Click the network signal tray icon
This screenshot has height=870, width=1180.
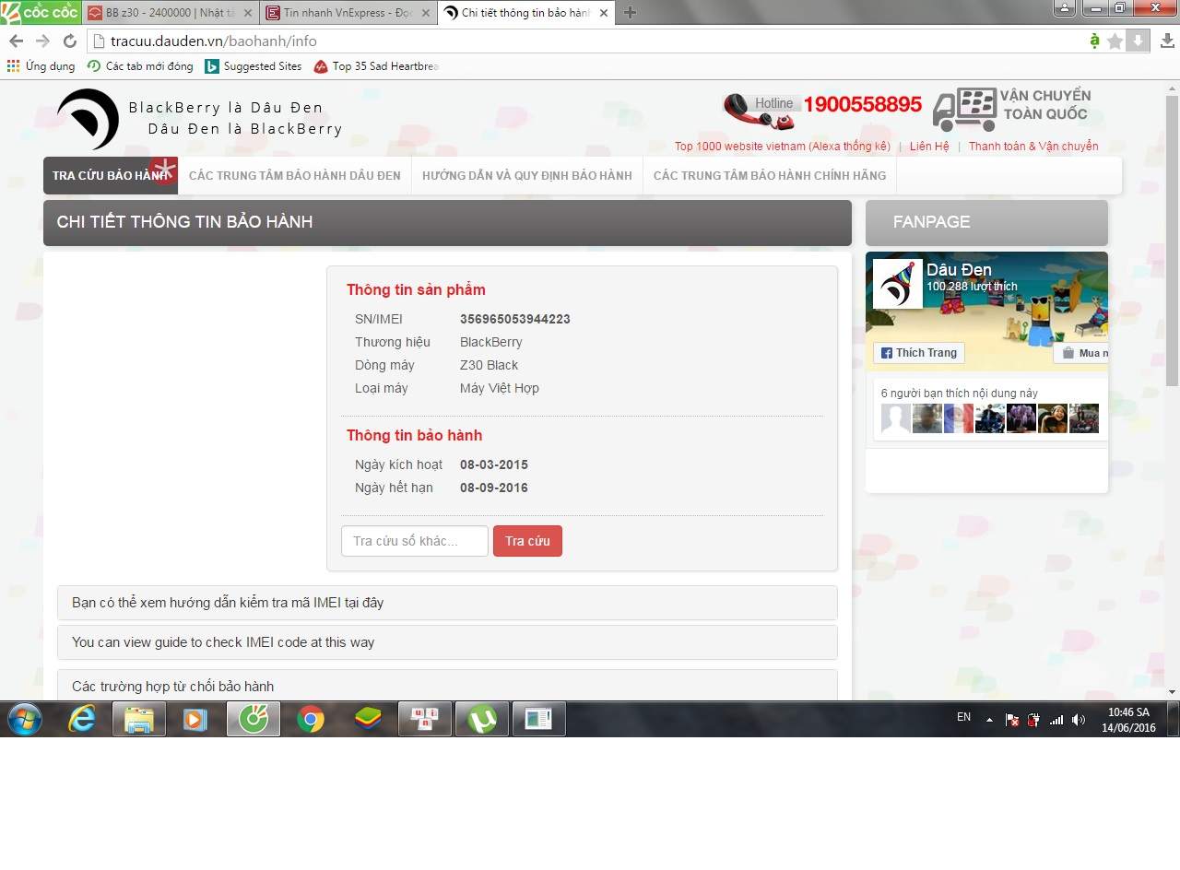pyautogui.click(x=1056, y=719)
